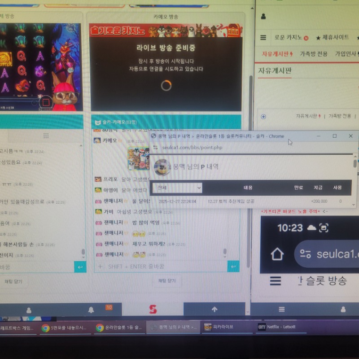Switch to the 가족방 전용 tab
Screen dimensions: 359x359
(314, 54)
